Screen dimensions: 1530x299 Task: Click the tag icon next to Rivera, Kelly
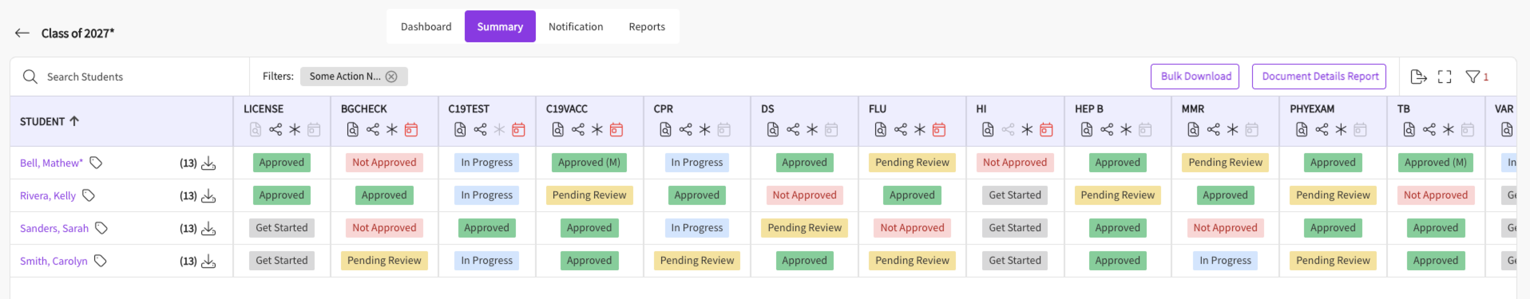coord(89,195)
